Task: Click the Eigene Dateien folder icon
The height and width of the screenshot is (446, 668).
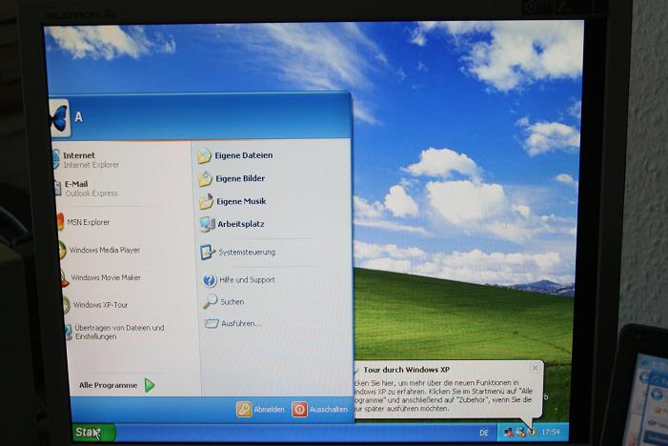Action: [x=205, y=156]
